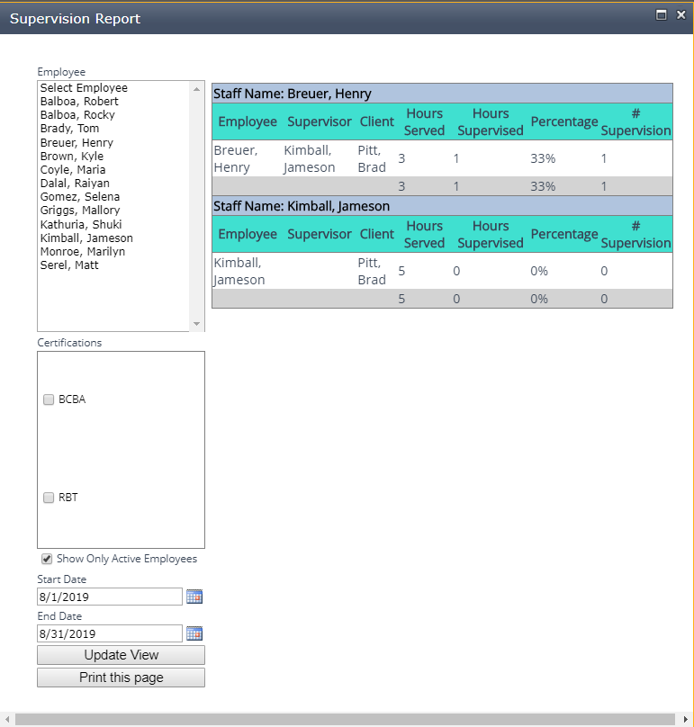Click the Print this page button
694x727 pixels.
point(122,678)
